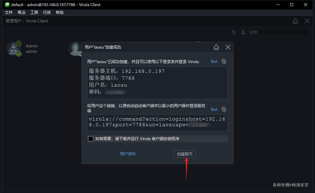315x193 pixels.
Task: Open the 行政 menu
Action: click(47, 12)
